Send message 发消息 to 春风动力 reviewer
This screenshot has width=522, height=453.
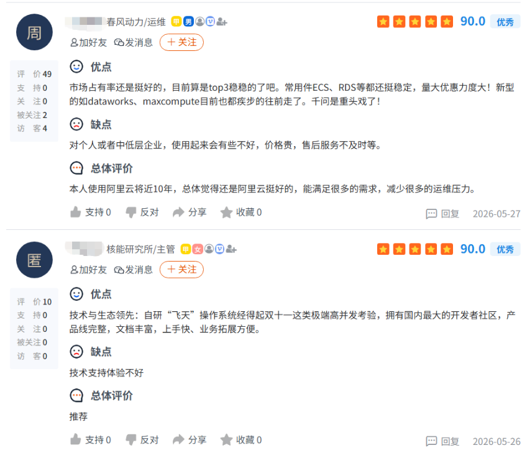[x=133, y=43]
